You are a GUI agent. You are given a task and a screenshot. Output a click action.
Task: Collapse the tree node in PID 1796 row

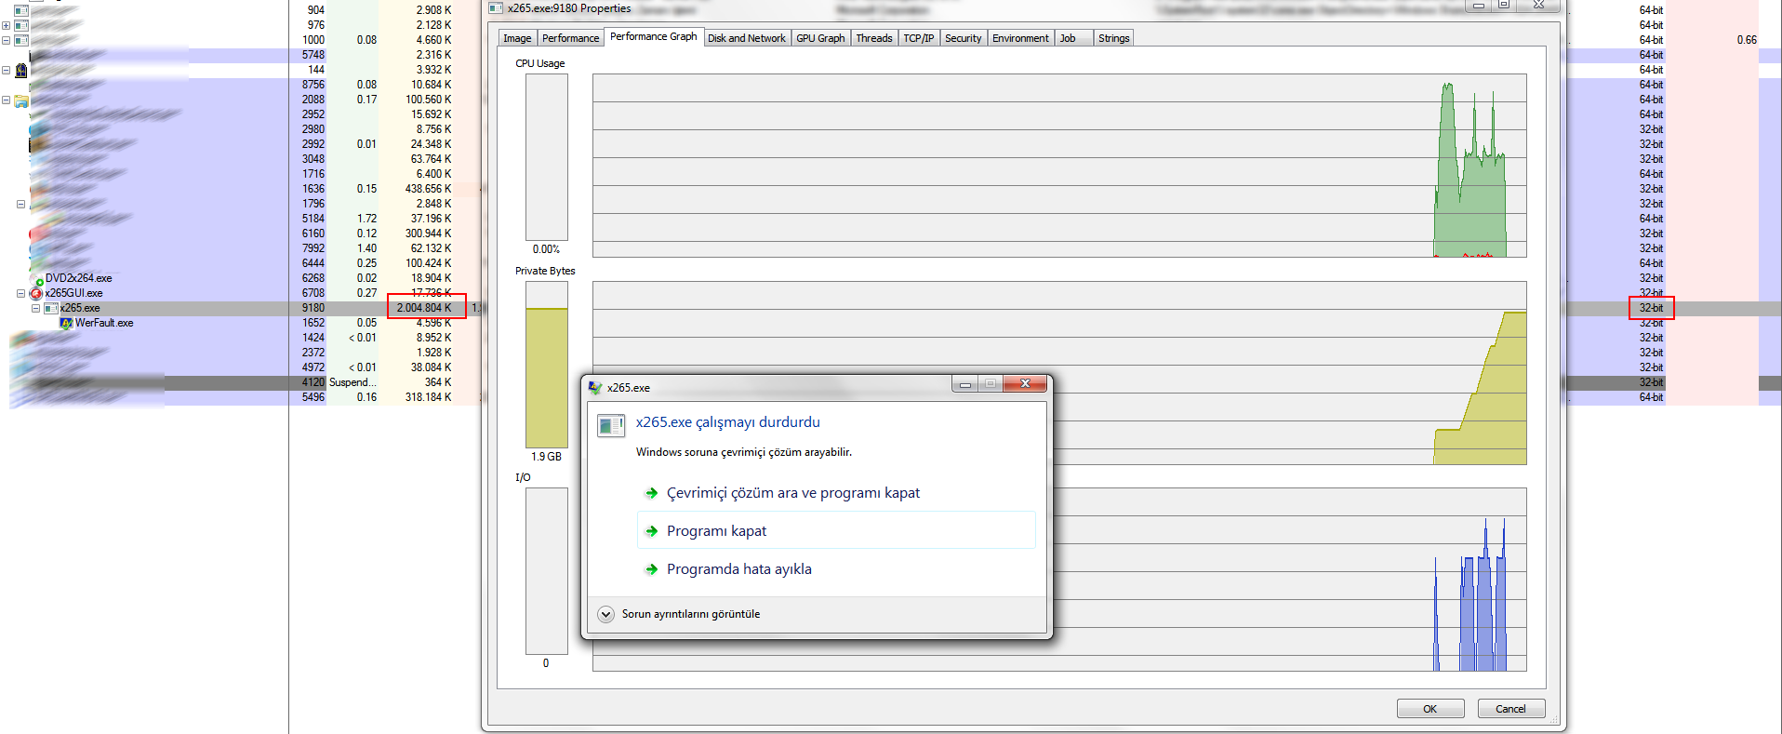click(20, 204)
